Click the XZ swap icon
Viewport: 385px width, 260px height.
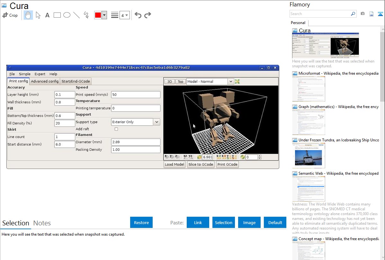pyautogui.click(x=185, y=157)
